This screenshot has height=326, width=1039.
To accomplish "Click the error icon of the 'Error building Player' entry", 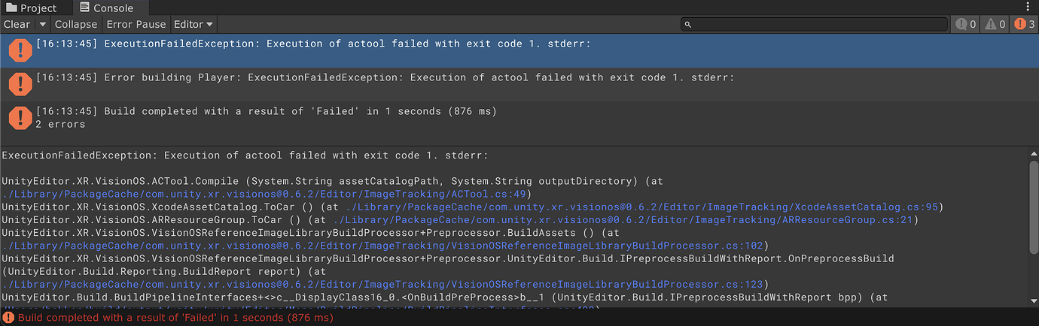I will (20, 83).
